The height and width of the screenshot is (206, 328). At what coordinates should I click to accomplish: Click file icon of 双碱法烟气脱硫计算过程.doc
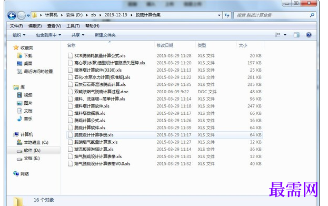[x=71, y=92]
